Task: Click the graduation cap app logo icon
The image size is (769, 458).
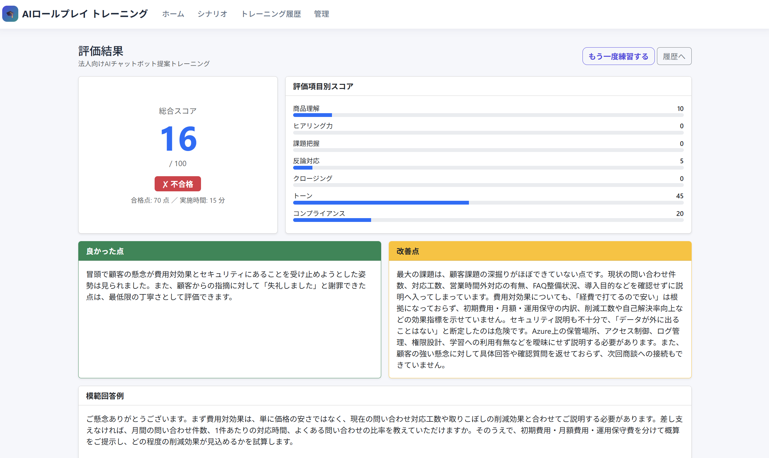Action: click(10, 14)
